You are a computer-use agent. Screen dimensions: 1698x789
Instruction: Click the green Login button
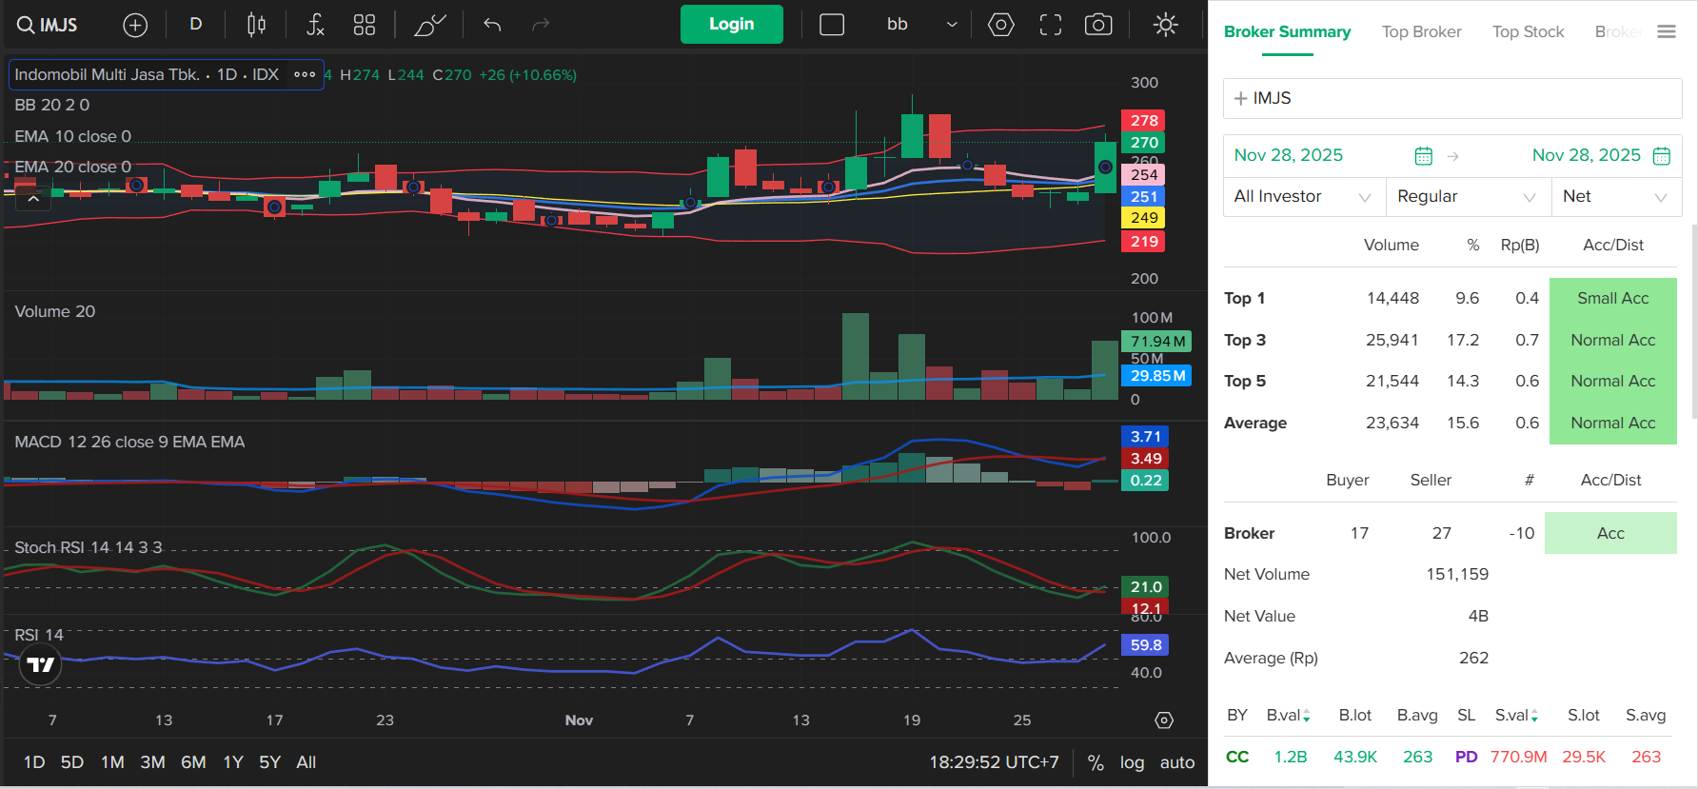[x=731, y=25]
